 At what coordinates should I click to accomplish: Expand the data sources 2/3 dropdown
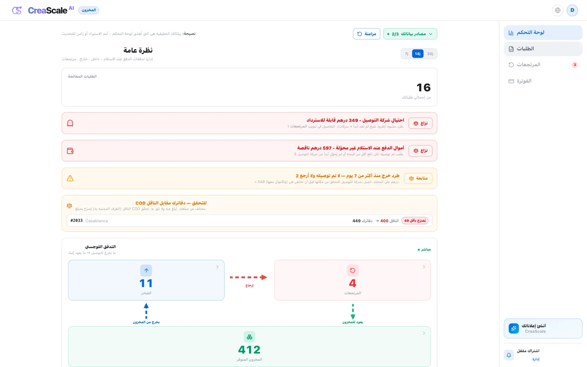click(410, 34)
